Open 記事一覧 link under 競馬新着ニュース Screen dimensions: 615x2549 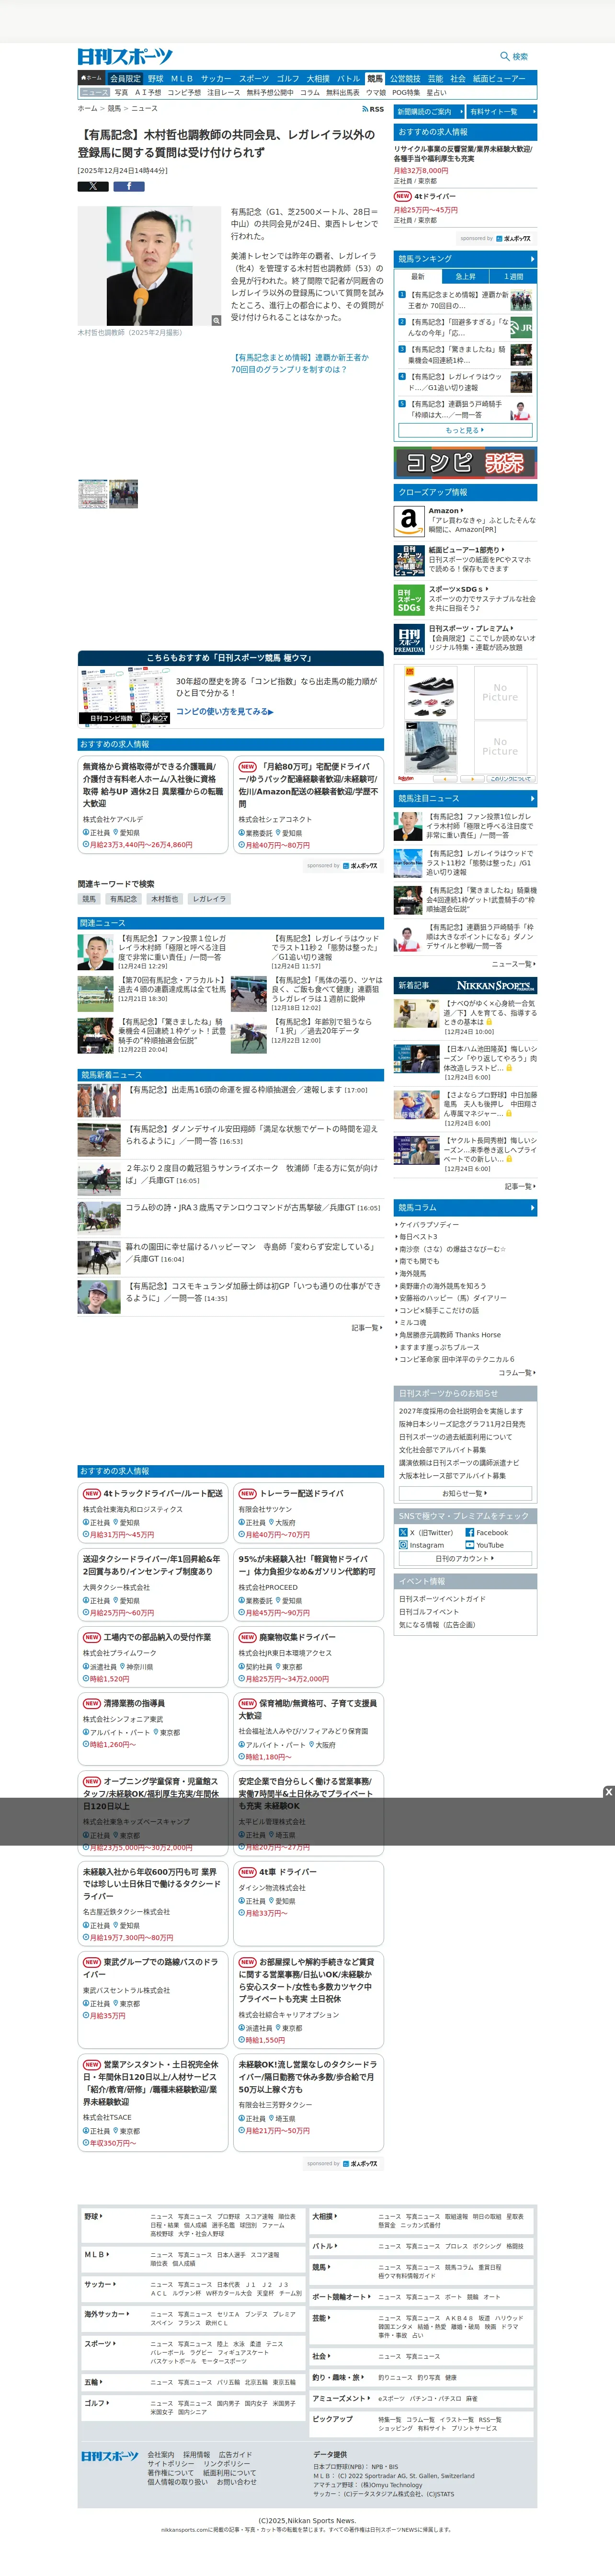(x=367, y=1328)
